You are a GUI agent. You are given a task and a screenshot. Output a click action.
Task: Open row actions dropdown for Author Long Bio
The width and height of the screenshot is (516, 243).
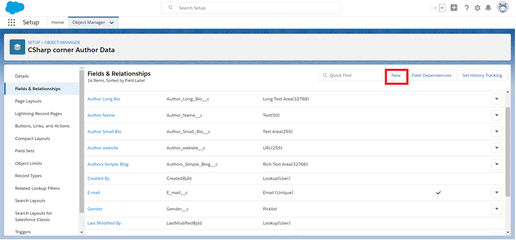[x=496, y=99]
